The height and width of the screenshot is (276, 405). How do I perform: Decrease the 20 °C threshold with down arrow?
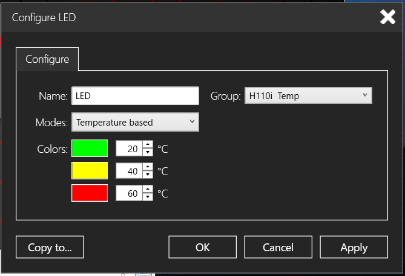click(x=148, y=152)
